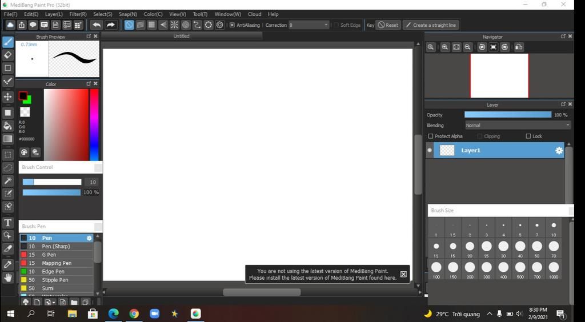Open snap settings gear icon
The height and width of the screenshot is (322, 585).
click(220, 25)
